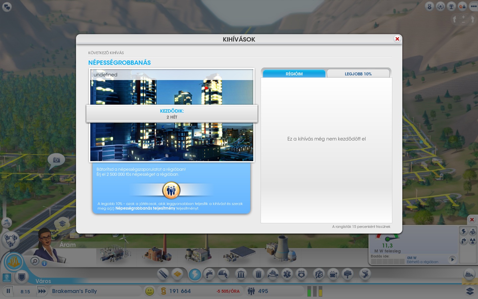Click the Népességrobbanás challenge image
Viewport: 478px width, 299px height.
[172, 143]
